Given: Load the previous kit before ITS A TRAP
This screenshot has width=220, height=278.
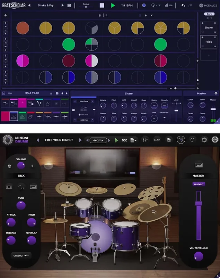Looking at the screenshot, I should (62, 93).
